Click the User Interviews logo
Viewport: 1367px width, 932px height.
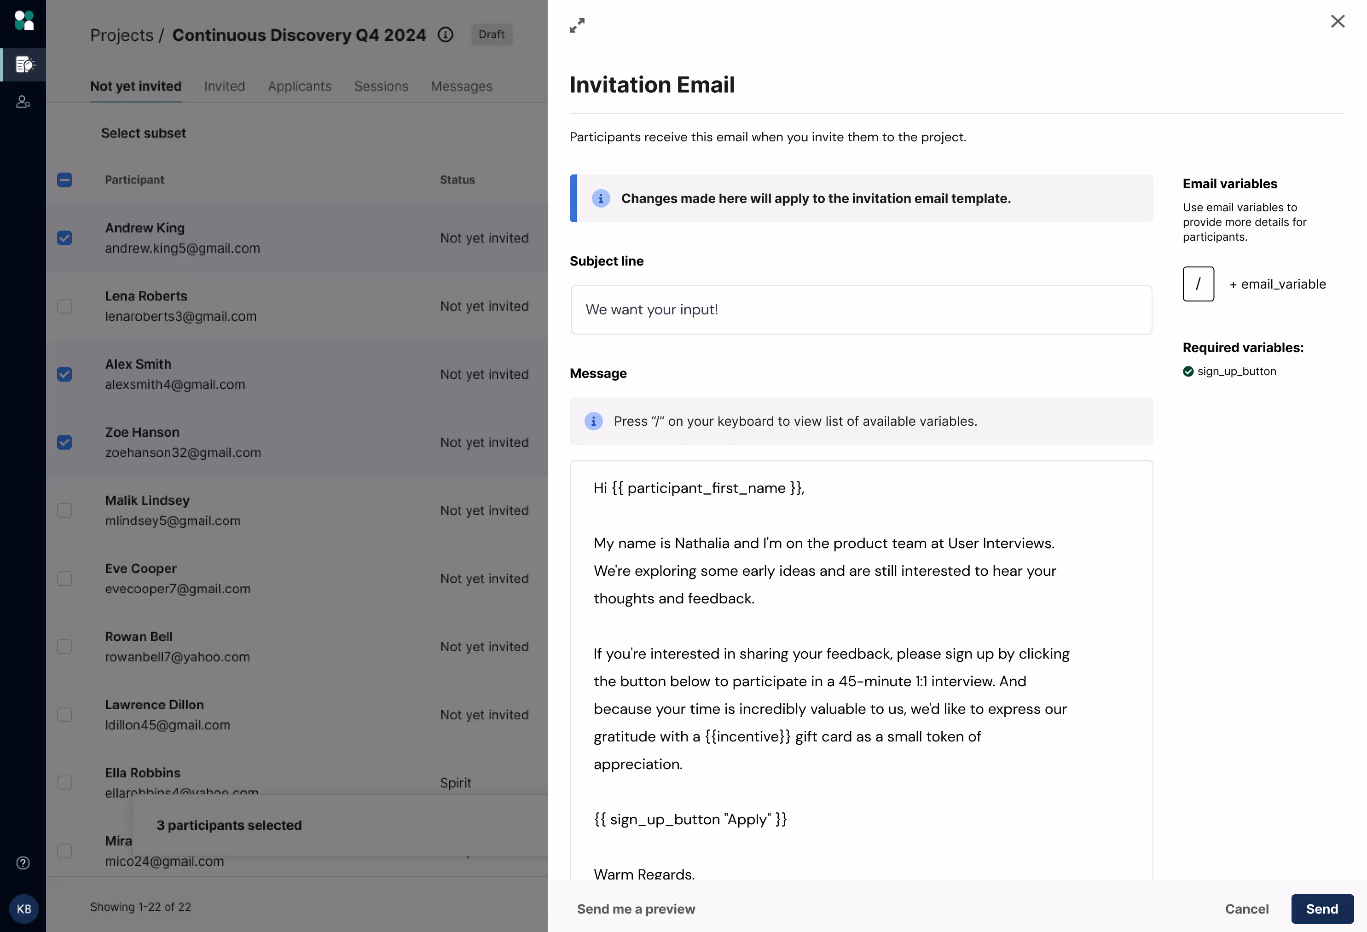coord(23,21)
